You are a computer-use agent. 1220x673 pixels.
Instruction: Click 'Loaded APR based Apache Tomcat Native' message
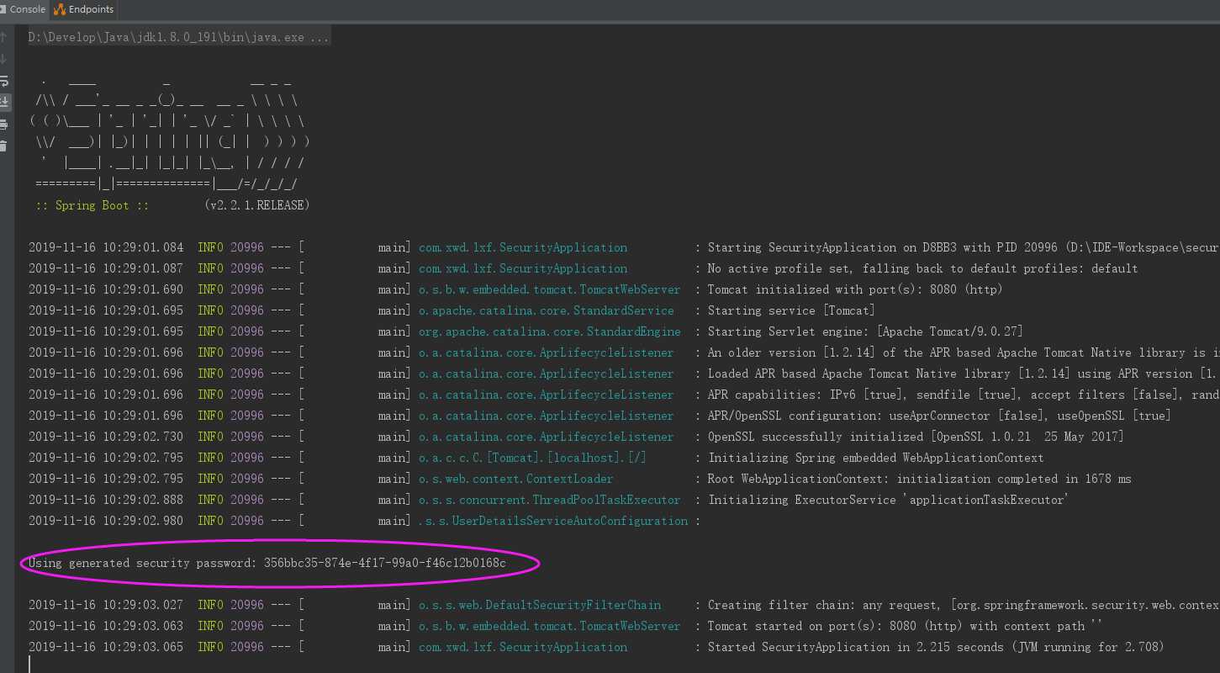pos(963,374)
